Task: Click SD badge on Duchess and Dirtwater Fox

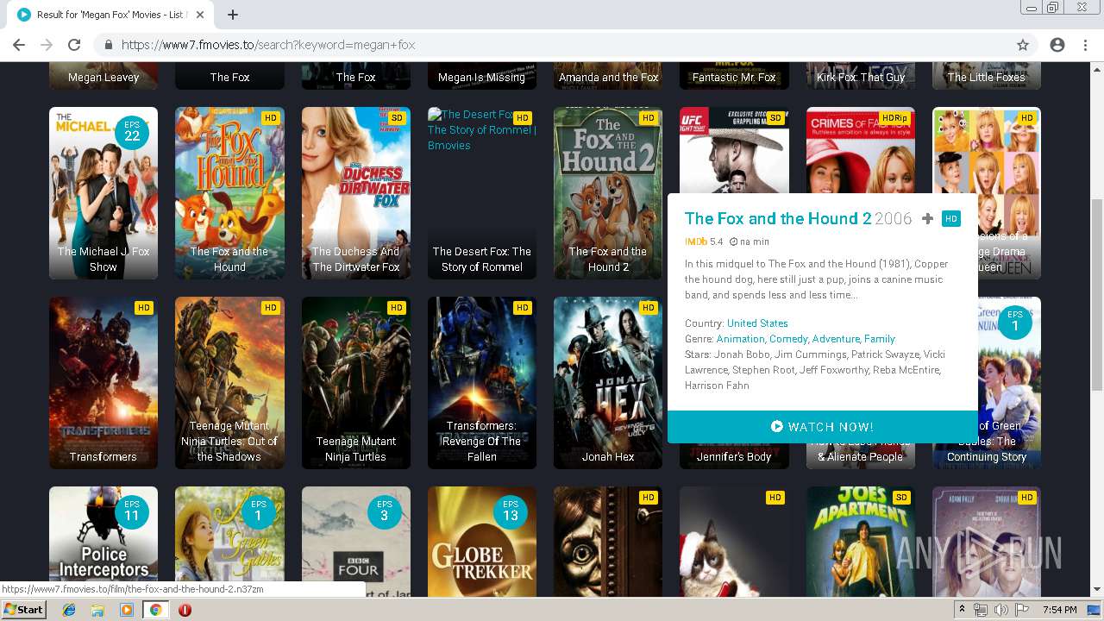Action: click(397, 118)
